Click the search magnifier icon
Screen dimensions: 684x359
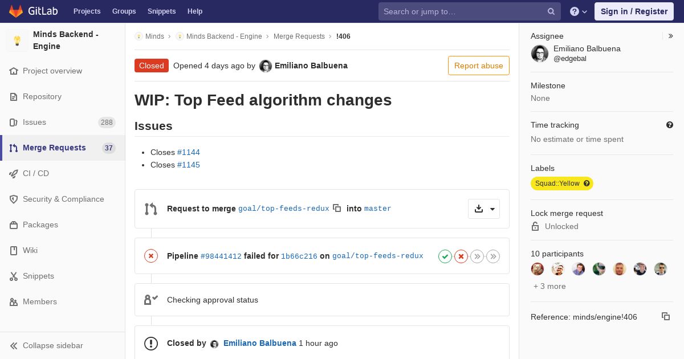click(551, 11)
